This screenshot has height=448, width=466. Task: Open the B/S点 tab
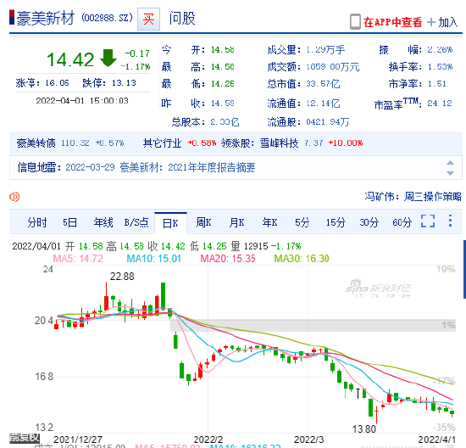(x=136, y=222)
